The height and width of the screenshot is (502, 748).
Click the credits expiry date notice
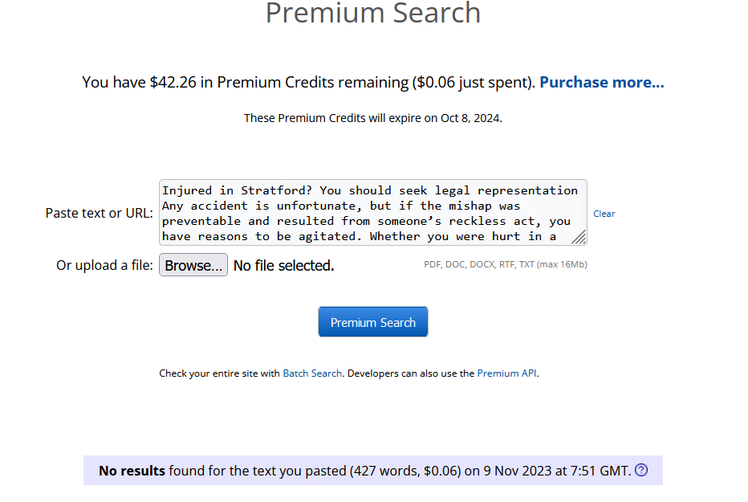373,118
